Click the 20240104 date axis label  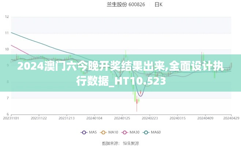pyautogui.click(x=94, y=118)
